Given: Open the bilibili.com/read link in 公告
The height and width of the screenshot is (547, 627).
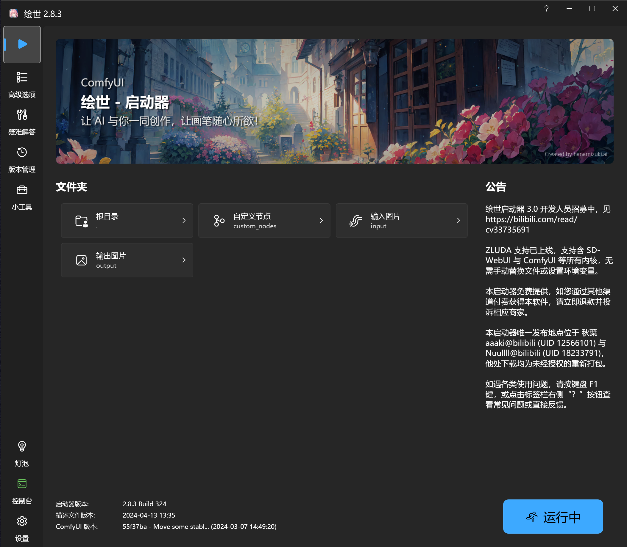Looking at the screenshot, I should 531,224.
